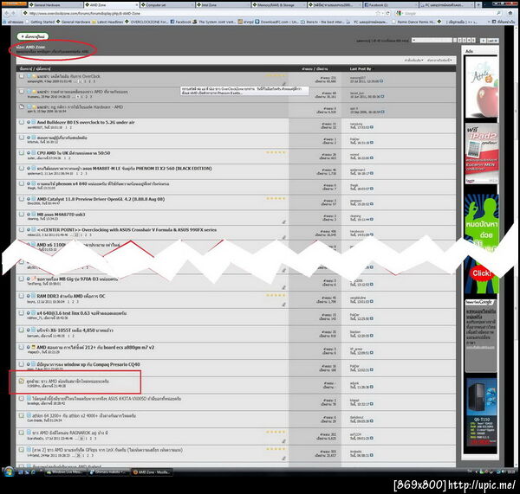Image resolution: width=520 pixels, height=494 pixels.
Task: Tick checkbox for RAM DDR3 AMD OC thread
Action: 22,296
